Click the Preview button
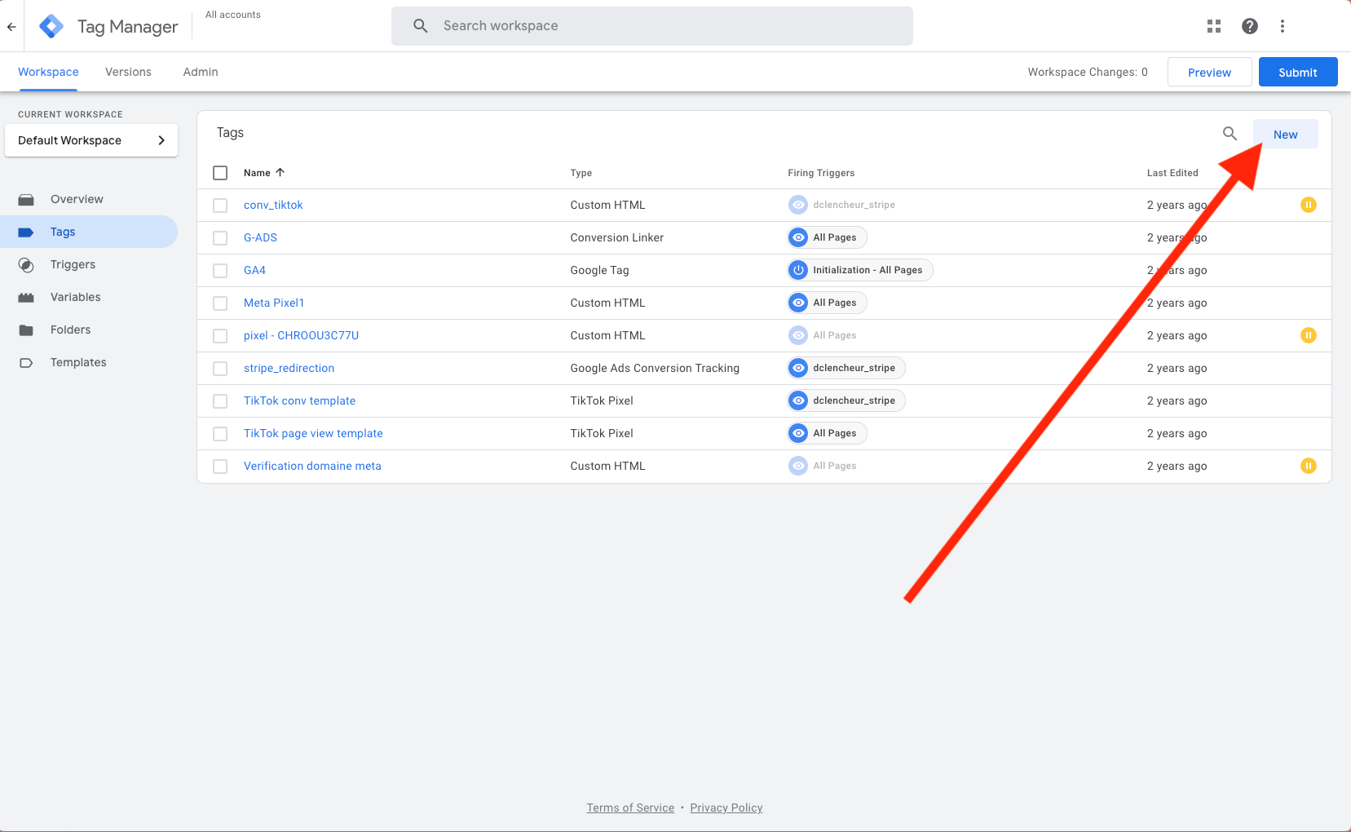 point(1209,72)
